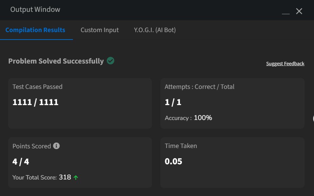Click the 1111 / 1111 test case count
The image size is (314, 196).
(35, 102)
